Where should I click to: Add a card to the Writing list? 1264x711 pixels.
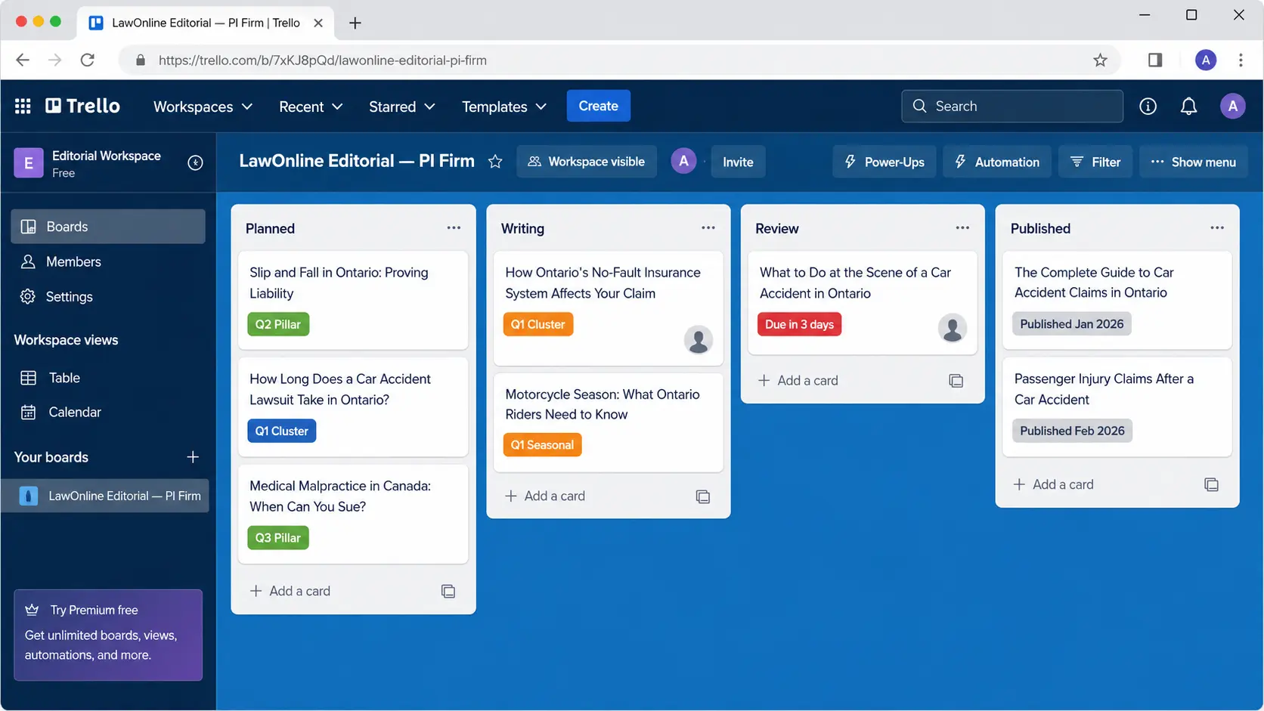[x=545, y=496]
